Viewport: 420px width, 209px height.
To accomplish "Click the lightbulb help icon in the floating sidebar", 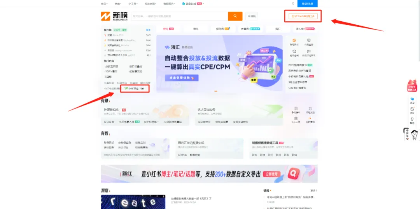I will (412, 119).
